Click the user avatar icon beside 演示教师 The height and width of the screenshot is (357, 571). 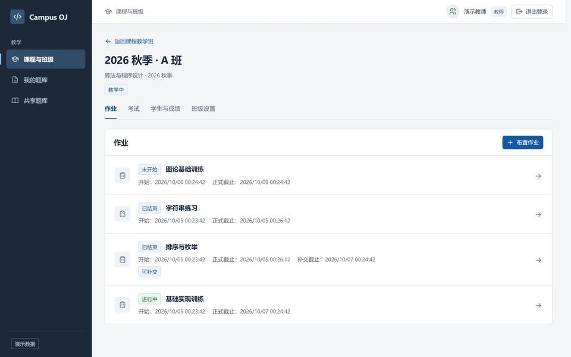pyautogui.click(x=453, y=12)
